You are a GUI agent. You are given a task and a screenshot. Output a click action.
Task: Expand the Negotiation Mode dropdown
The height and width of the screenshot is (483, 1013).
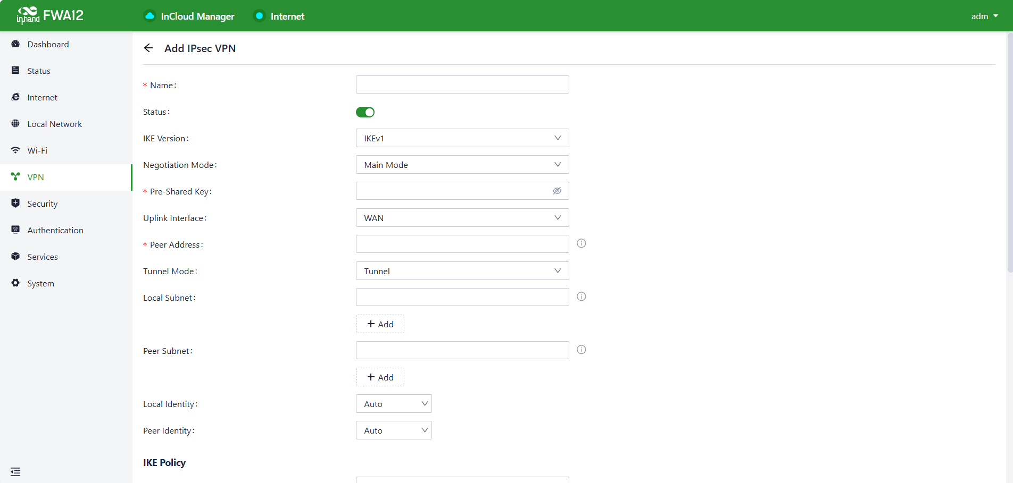pos(462,165)
